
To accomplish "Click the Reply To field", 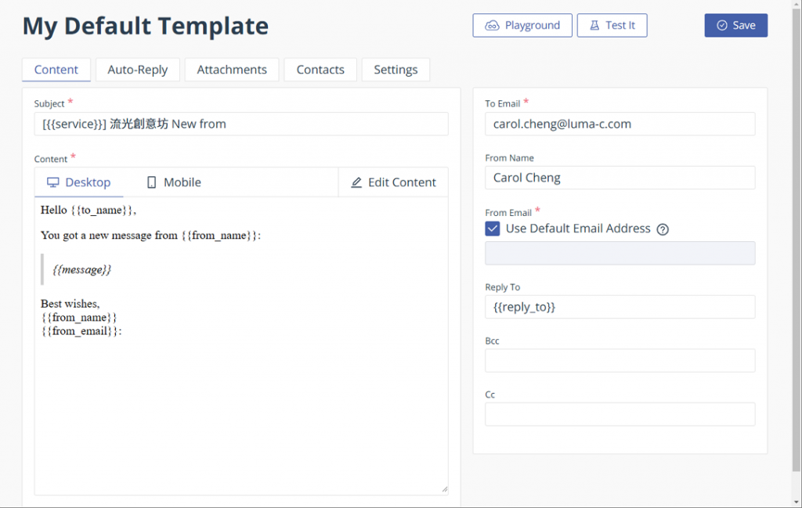I will [620, 307].
